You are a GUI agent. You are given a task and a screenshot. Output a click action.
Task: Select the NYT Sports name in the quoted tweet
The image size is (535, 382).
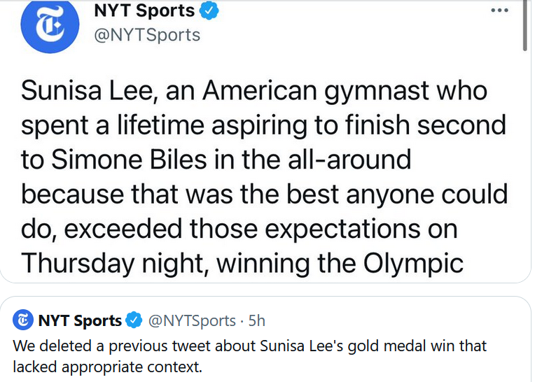click(x=80, y=321)
